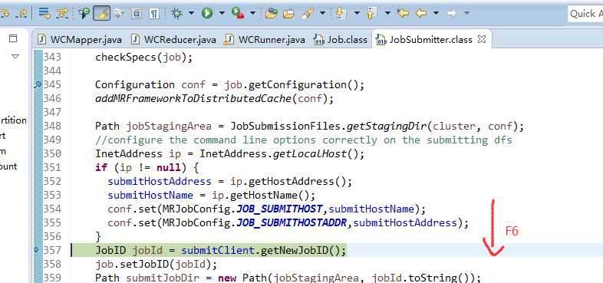
Task: Click the instruction pointer at line 357
Action: (38, 250)
